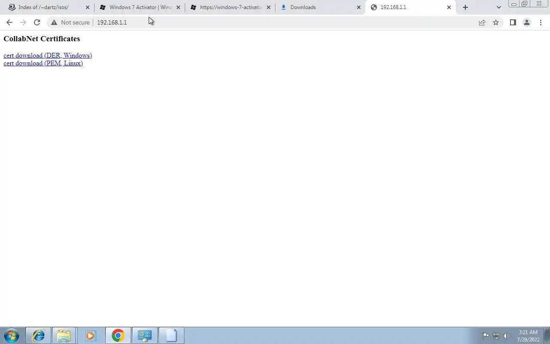
Task: View the Not secure site information
Action: [x=70, y=22]
